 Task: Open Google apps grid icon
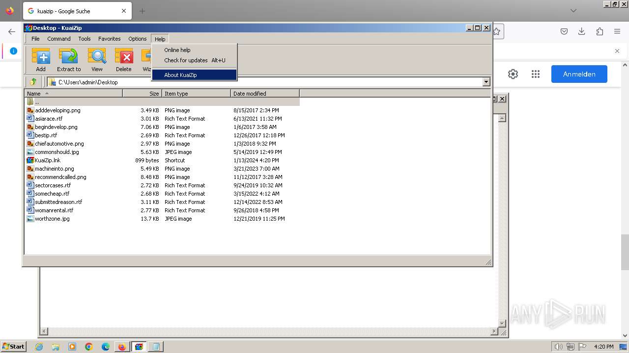pos(536,74)
